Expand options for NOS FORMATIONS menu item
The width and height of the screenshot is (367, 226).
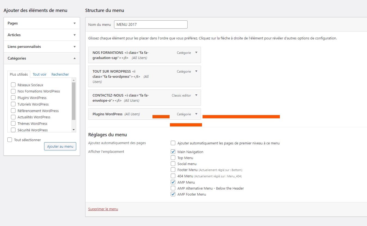196,52
